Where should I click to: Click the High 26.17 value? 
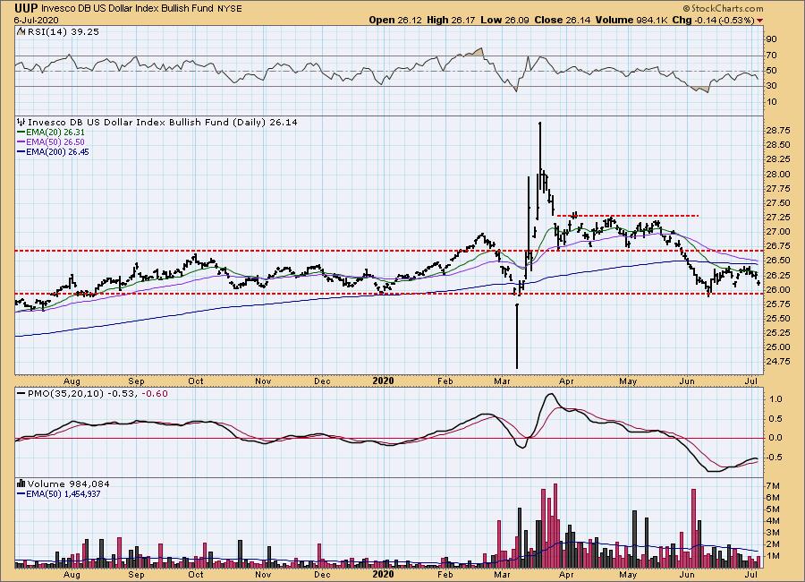pyautogui.click(x=452, y=20)
